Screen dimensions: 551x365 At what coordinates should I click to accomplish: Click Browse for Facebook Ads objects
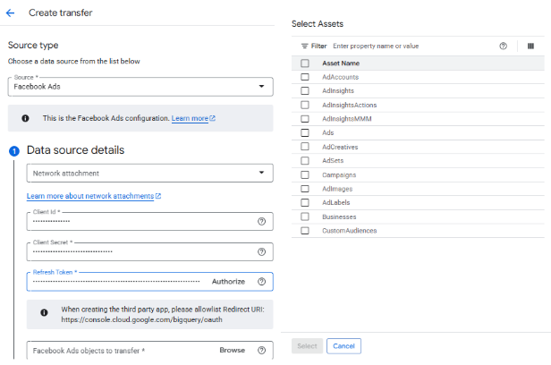pyautogui.click(x=232, y=351)
